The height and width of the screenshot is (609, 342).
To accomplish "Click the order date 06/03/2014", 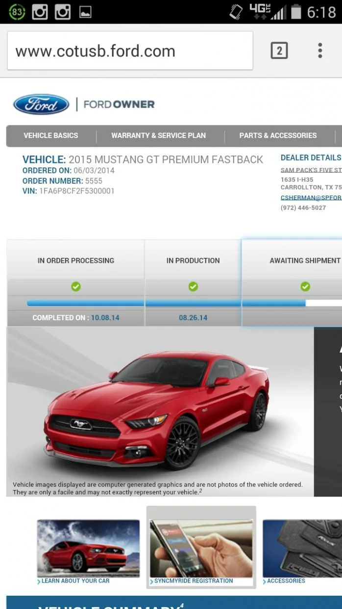I will pos(94,170).
